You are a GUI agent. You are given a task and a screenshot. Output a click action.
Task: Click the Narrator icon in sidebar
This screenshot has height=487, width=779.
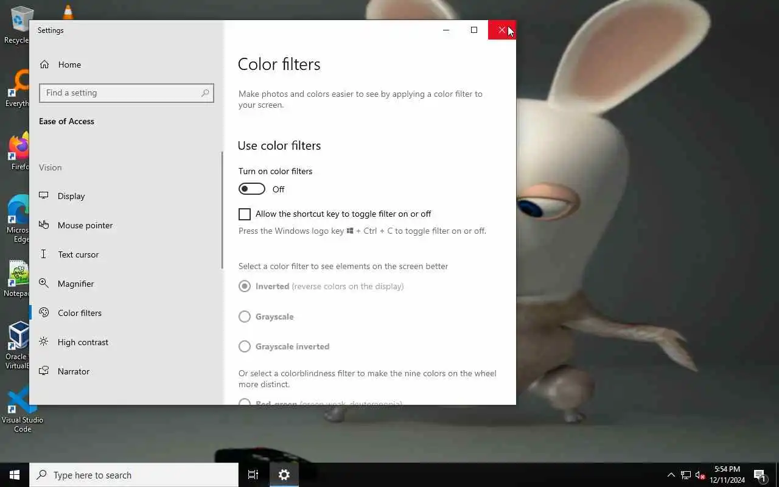[x=44, y=371]
